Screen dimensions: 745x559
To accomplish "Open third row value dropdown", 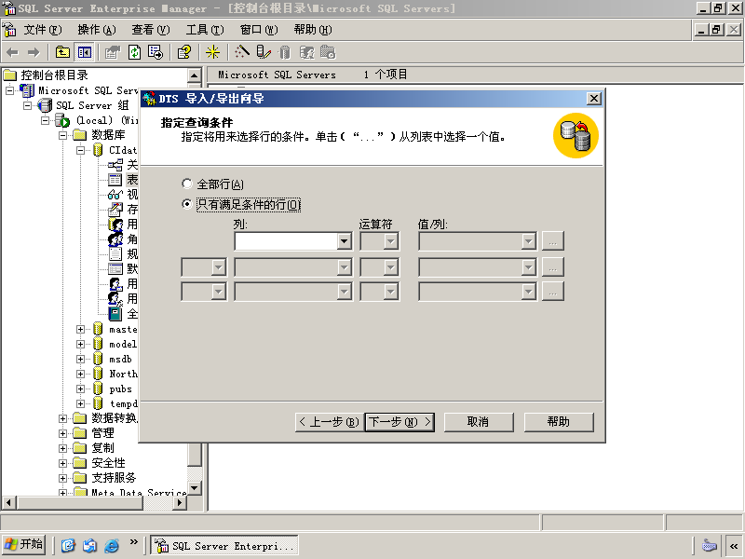I will pos(528,292).
